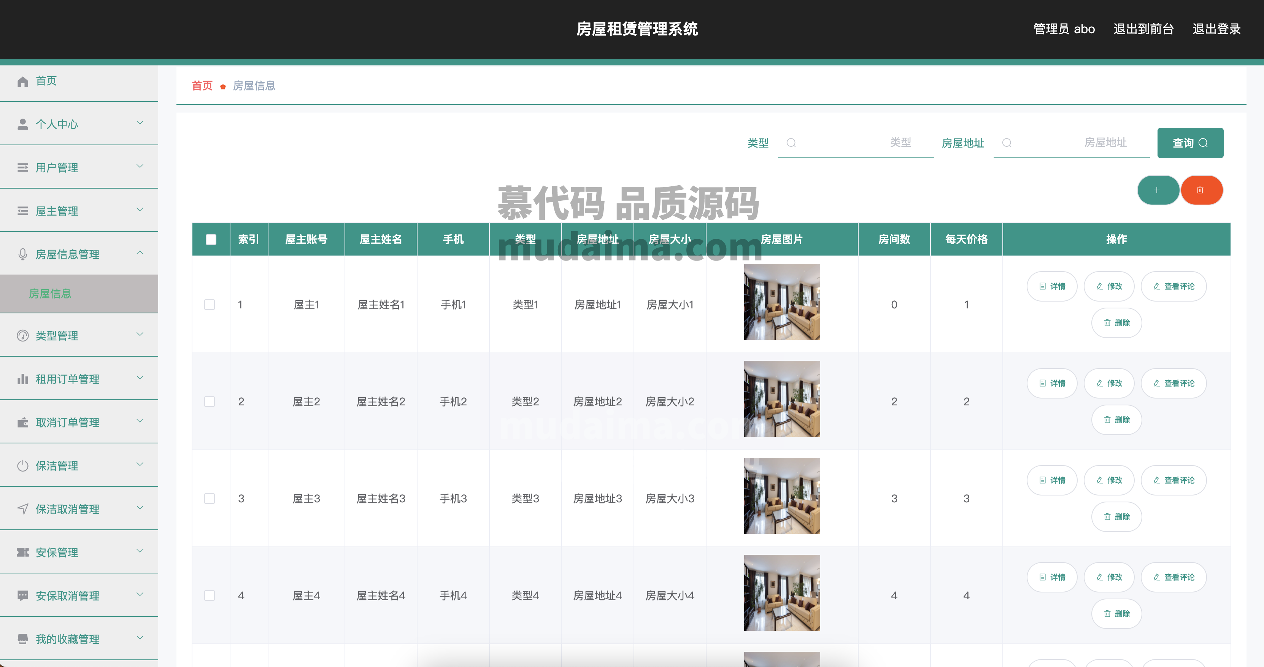Click 详情 button for row 屋主1
The height and width of the screenshot is (667, 1264).
[1052, 286]
